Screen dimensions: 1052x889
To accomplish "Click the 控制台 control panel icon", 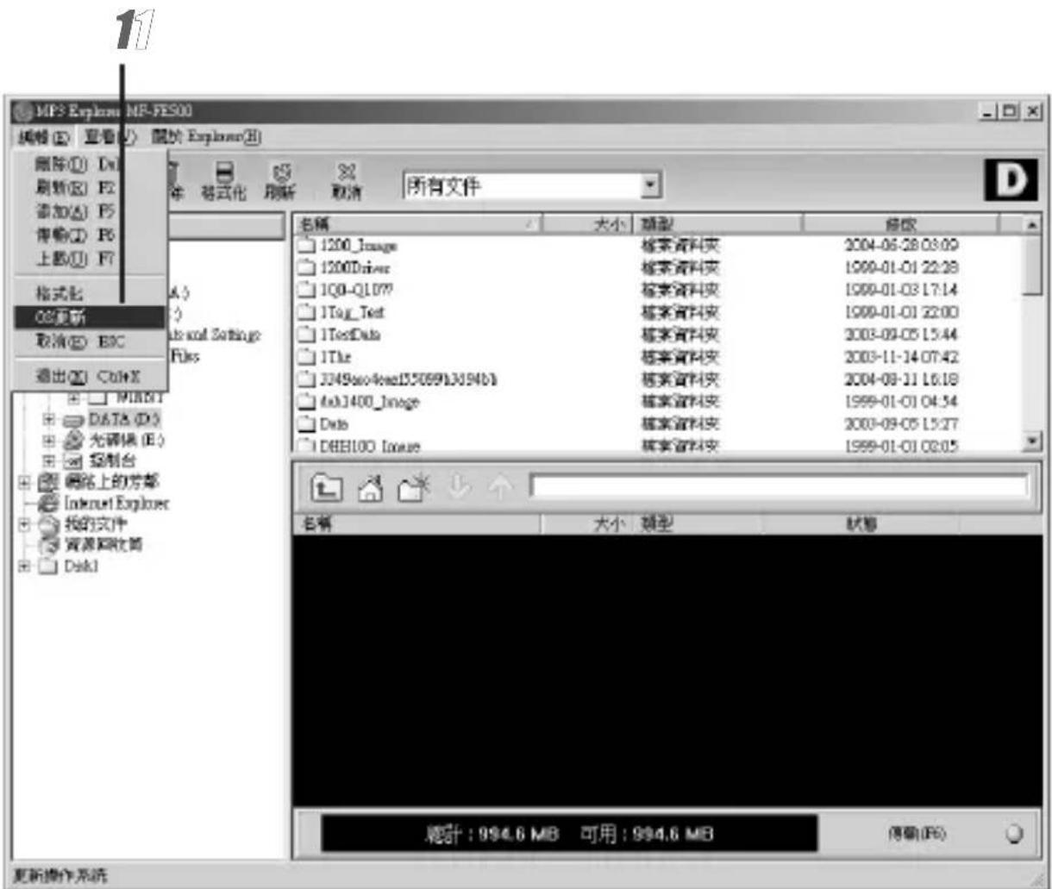I will [x=73, y=461].
